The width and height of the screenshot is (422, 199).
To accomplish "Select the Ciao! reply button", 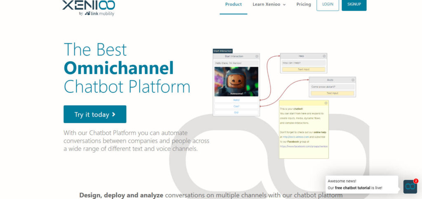I will [236, 106].
